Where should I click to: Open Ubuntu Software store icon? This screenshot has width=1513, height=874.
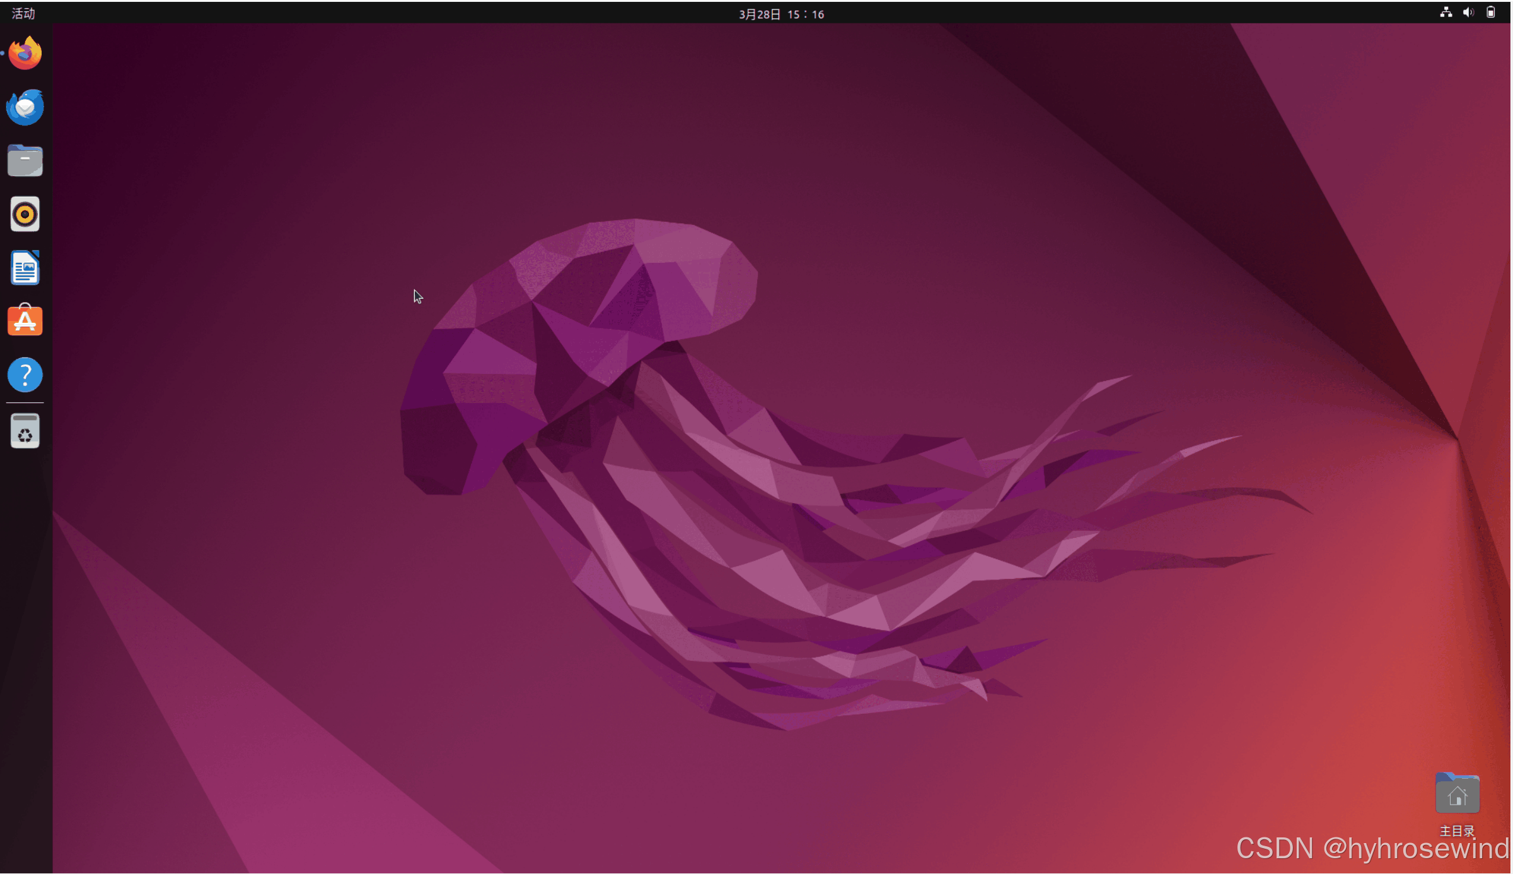[x=25, y=321]
